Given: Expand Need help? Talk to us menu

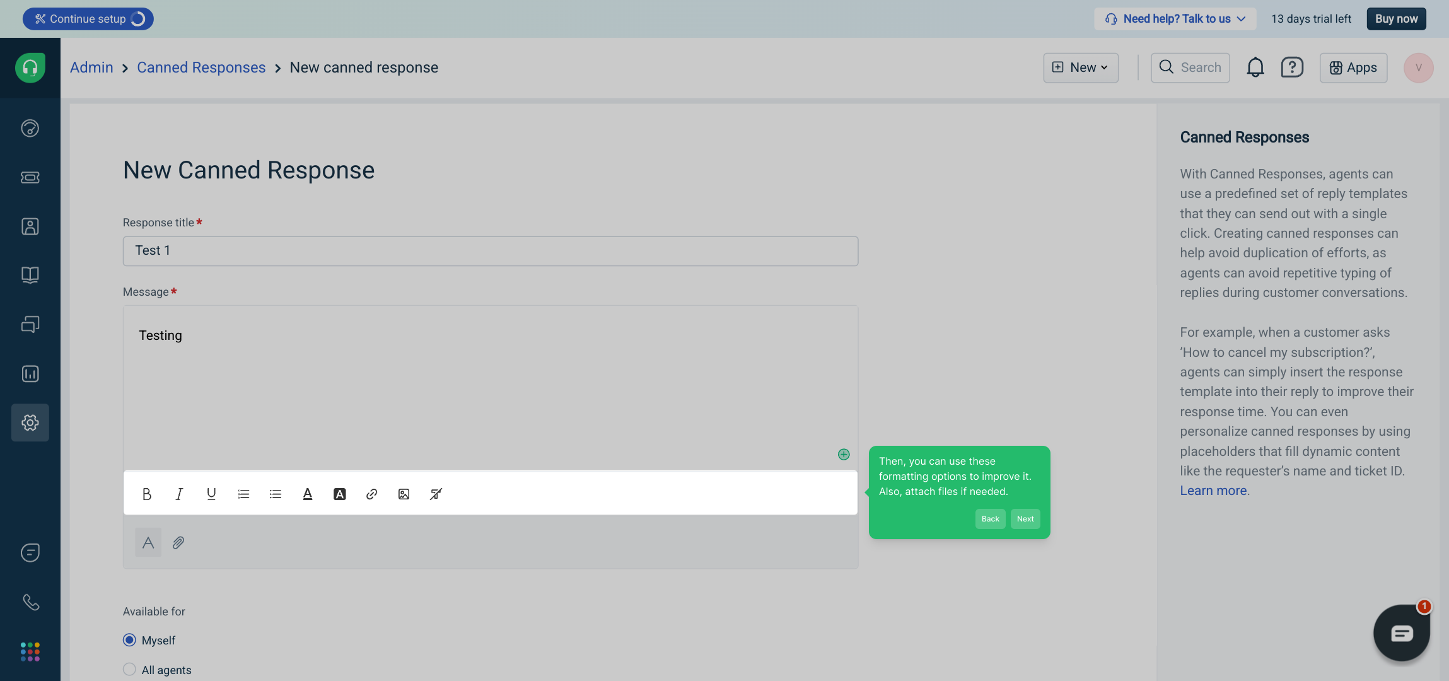Looking at the screenshot, I should 1175,19.
